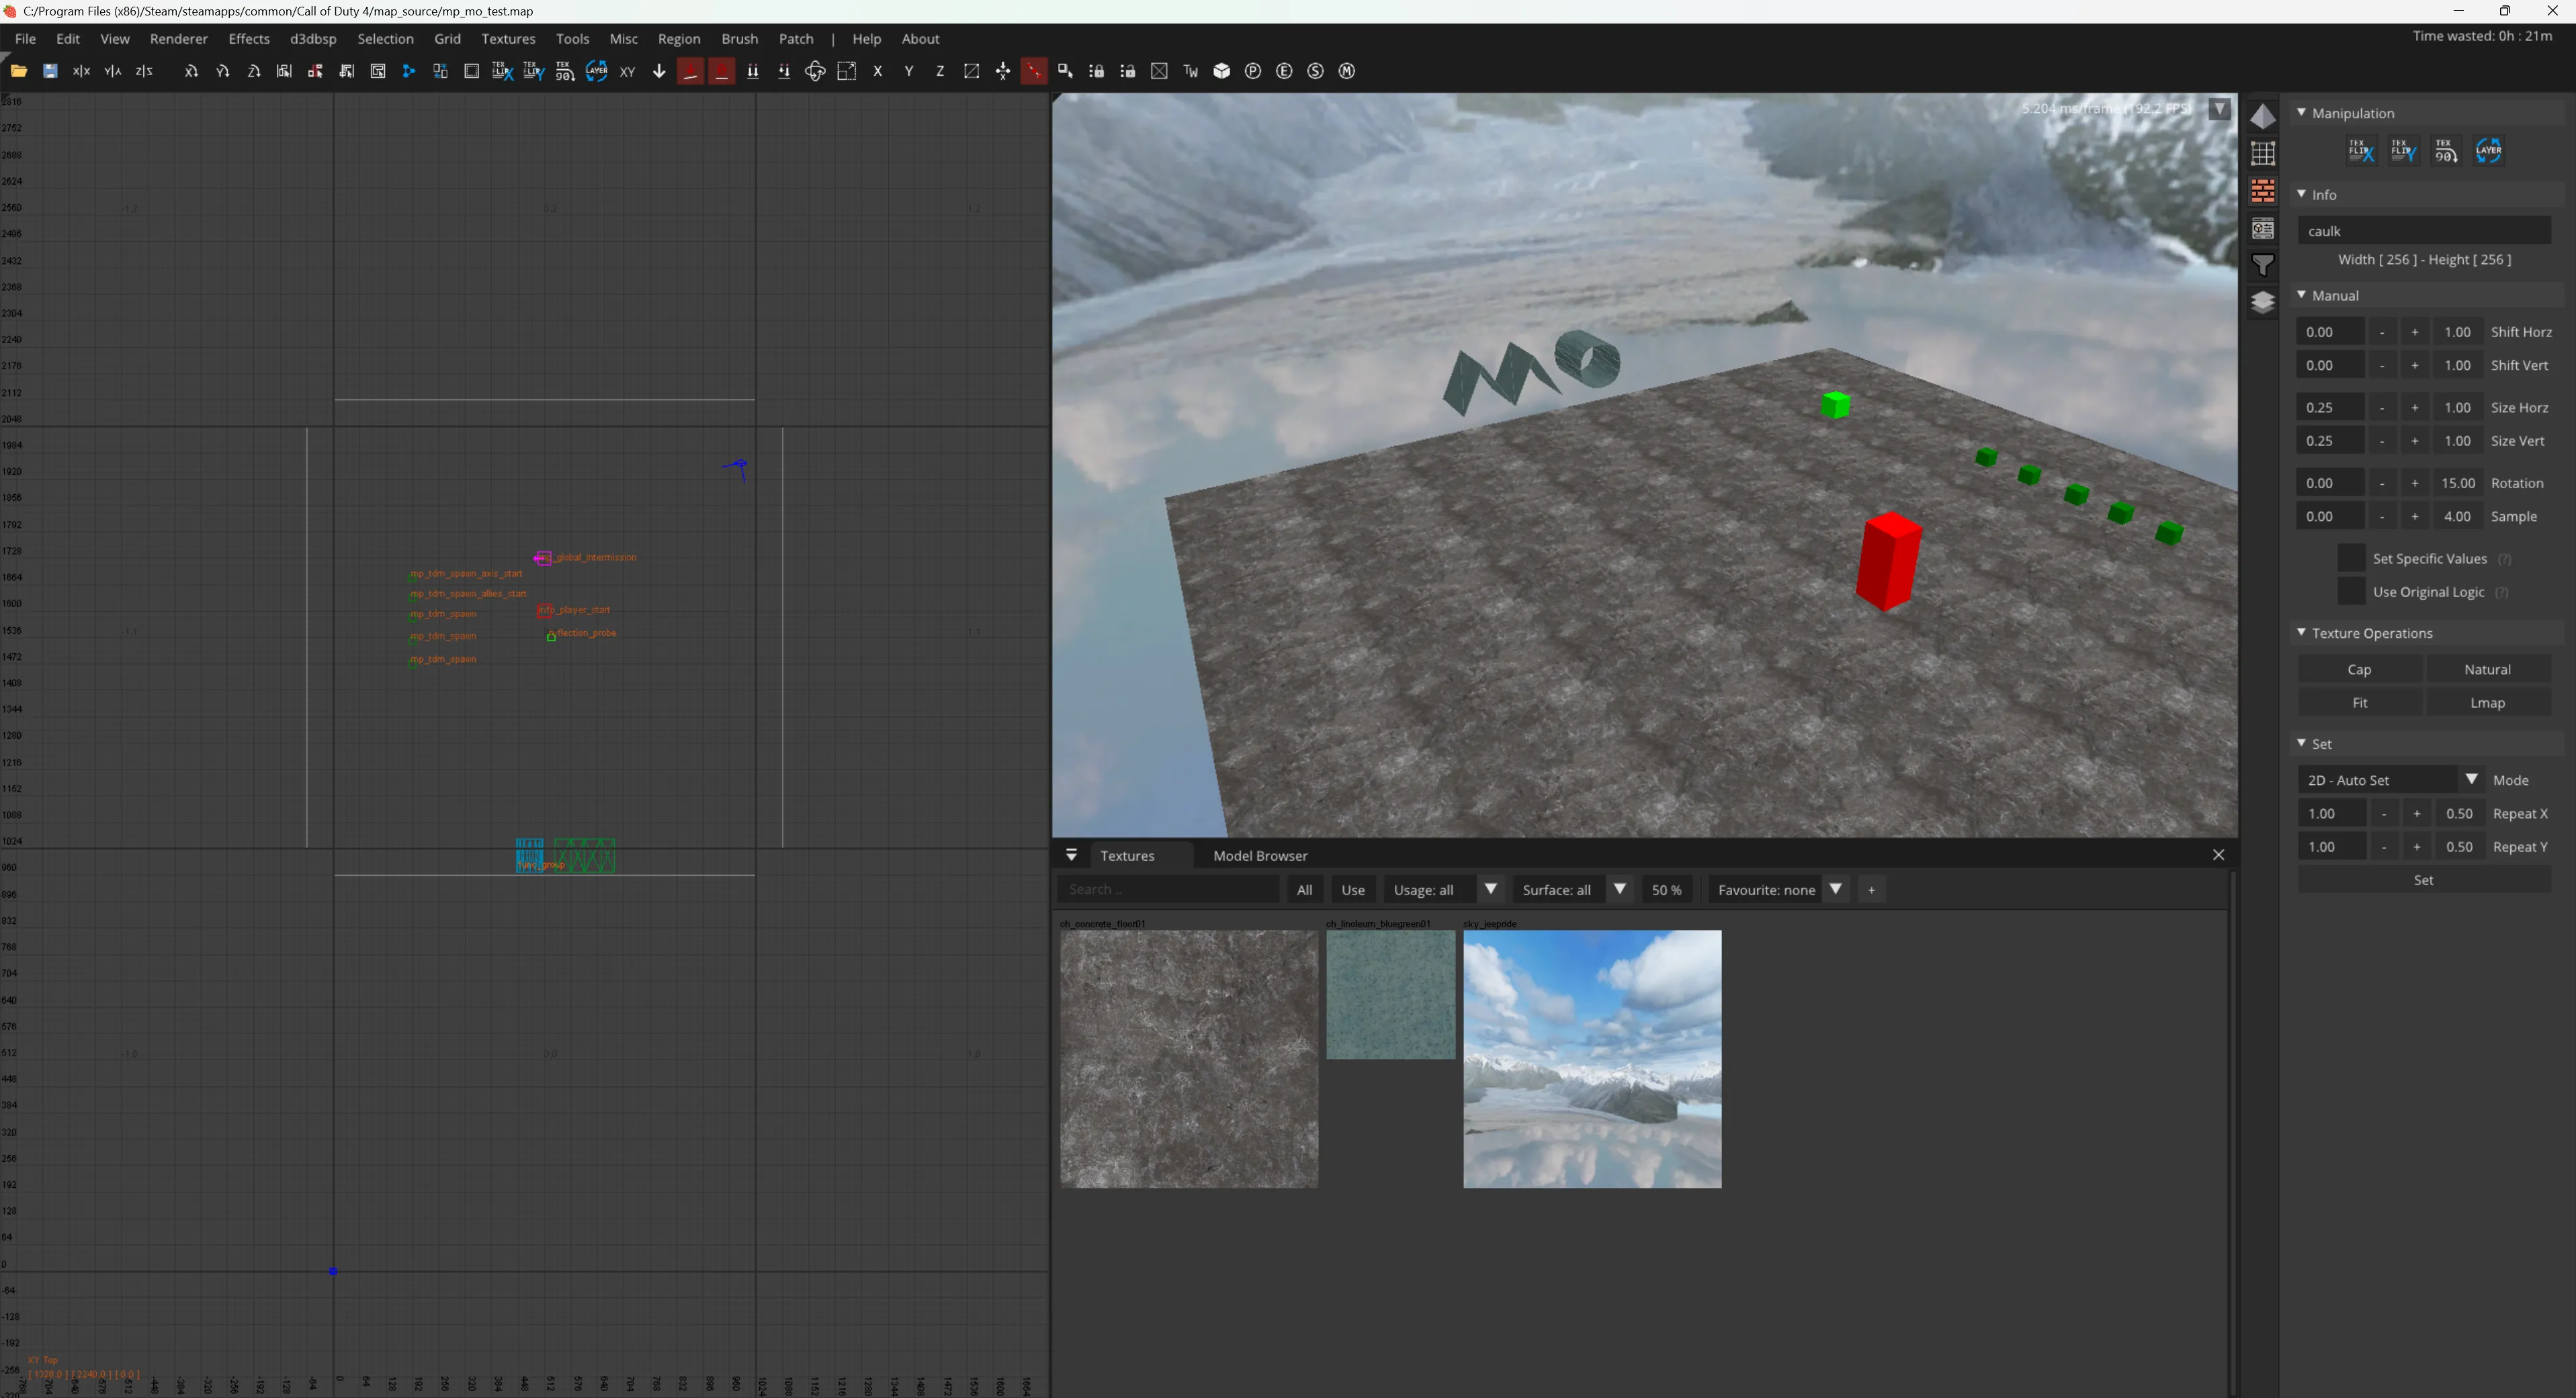The width and height of the screenshot is (2576, 1398).
Task: Rotate texture 90 degrees via Manipulation panel icon
Action: tap(2446, 151)
